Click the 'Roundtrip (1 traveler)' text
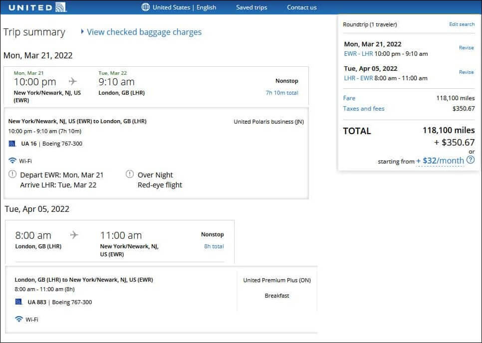This screenshot has height=343, width=482. coord(370,24)
